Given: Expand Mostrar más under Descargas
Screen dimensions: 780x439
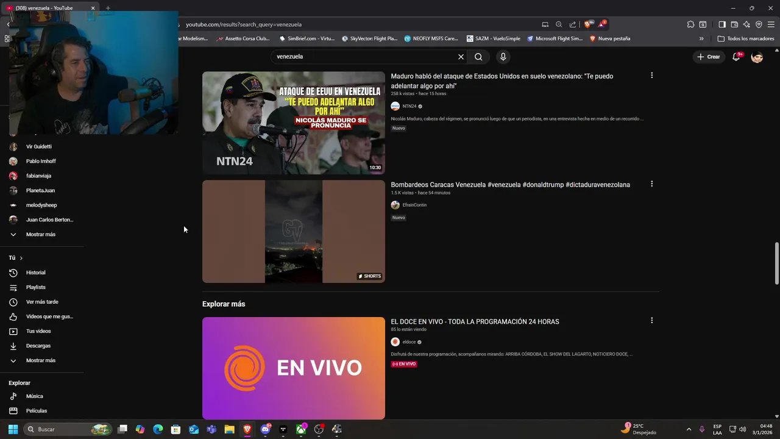Looking at the screenshot, I should (41, 360).
